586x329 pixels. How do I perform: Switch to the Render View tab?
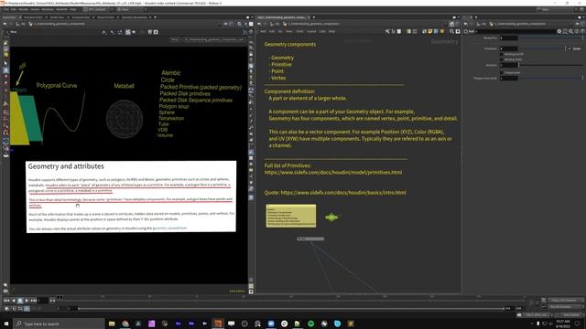click(x=57, y=17)
